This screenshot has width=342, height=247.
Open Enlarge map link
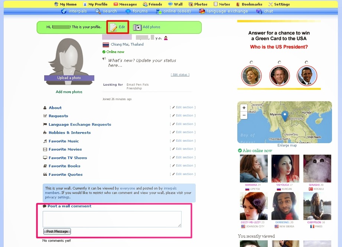click(x=287, y=145)
